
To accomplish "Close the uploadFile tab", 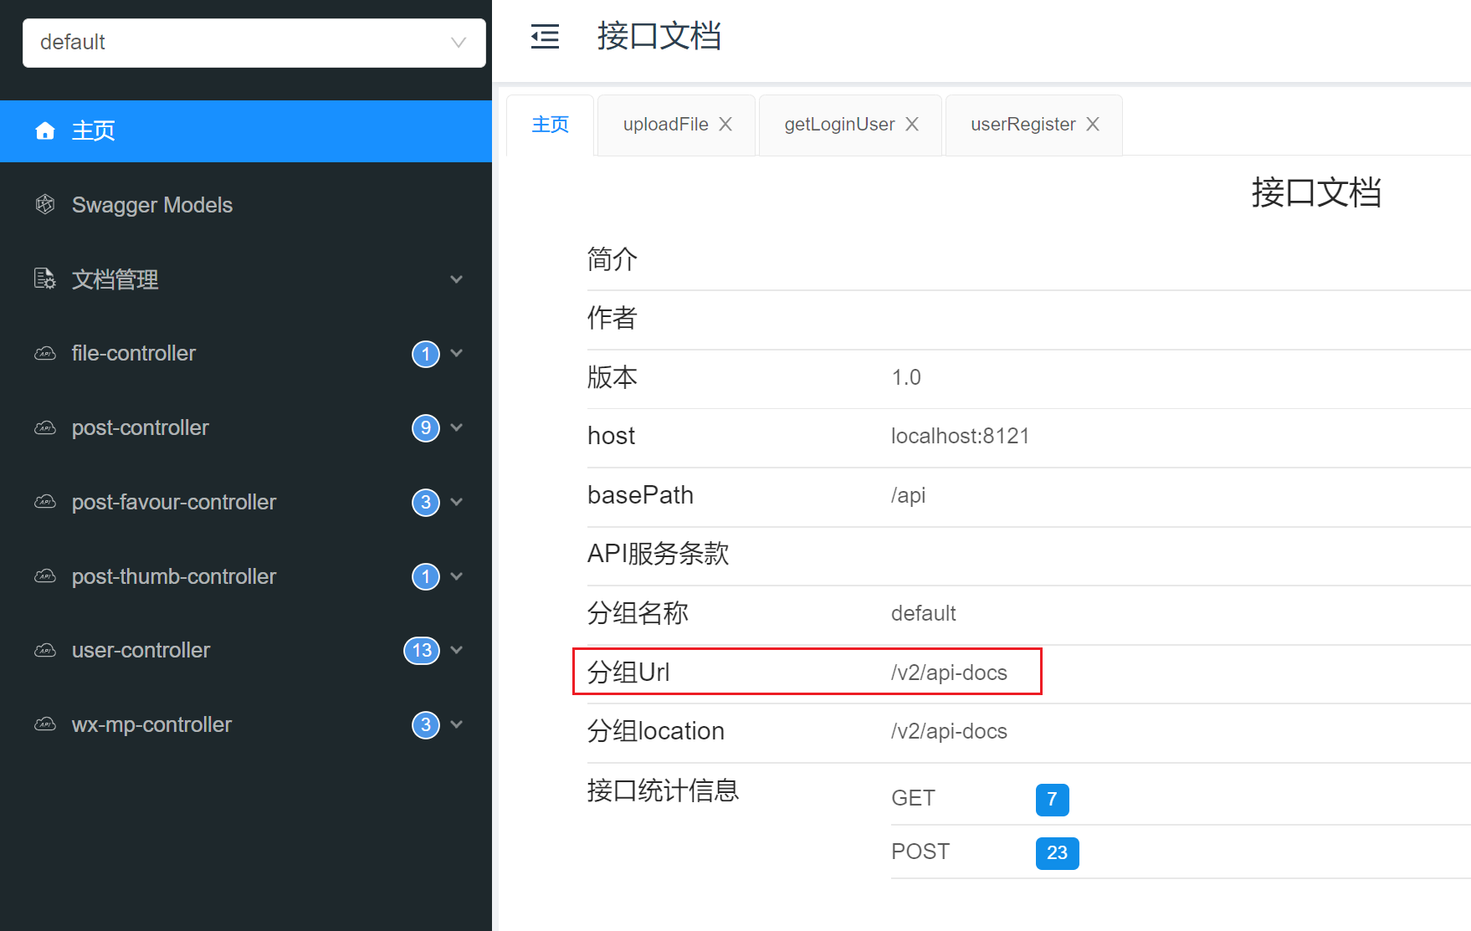I will click(725, 124).
